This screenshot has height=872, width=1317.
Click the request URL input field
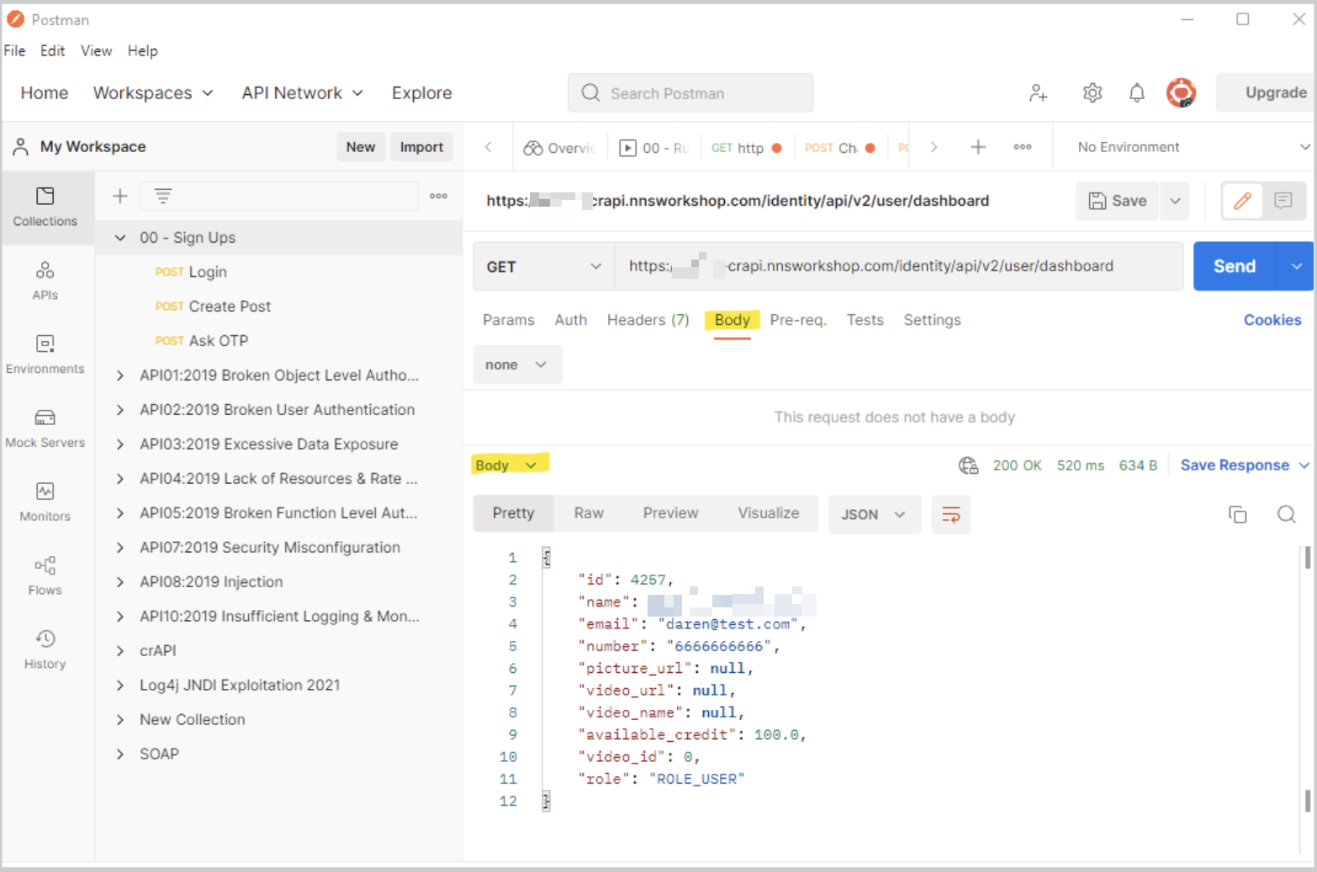click(898, 266)
